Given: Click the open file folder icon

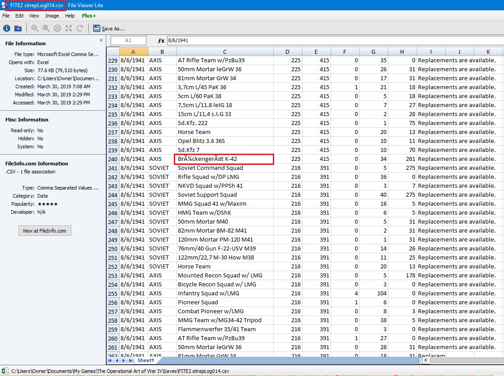Looking at the screenshot, I should point(18,28).
